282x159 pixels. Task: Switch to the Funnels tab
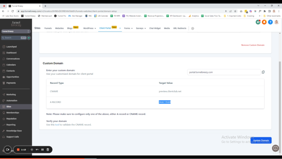pos(48,28)
